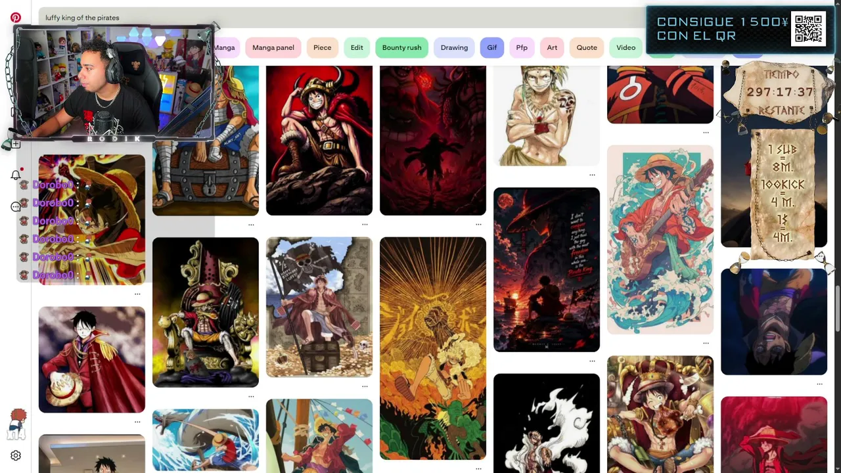The width and height of the screenshot is (841, 473).
Task: Open the crowned smiling Luffy sitting pin
Action: click(x=660, y=415)
